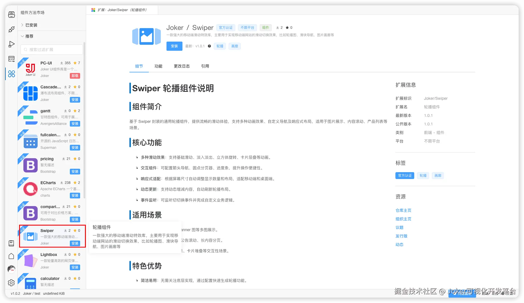This screenshot has width=524, height=303.
Task: Click the Swiper extension logo in sidebar list
Action: [31, 237]
